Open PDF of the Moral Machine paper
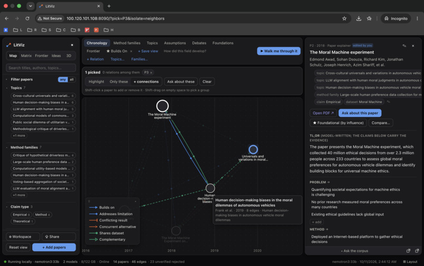 coord(323,113)
